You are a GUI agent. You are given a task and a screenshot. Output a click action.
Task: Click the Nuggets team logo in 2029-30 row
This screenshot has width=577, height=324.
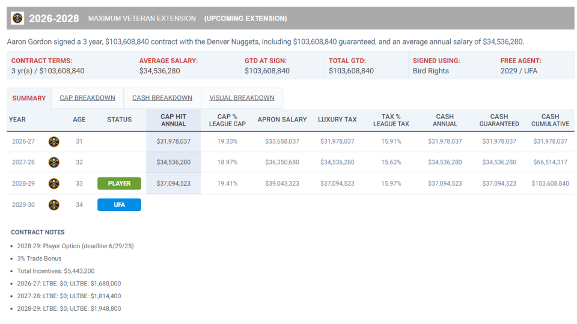53,204
